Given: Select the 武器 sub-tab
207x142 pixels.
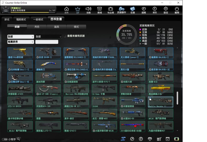Looking at the screenshot, I should tap(17, 27).
